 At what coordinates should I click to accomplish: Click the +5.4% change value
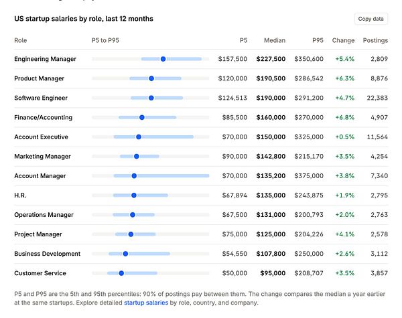click(x=345, y=59)
